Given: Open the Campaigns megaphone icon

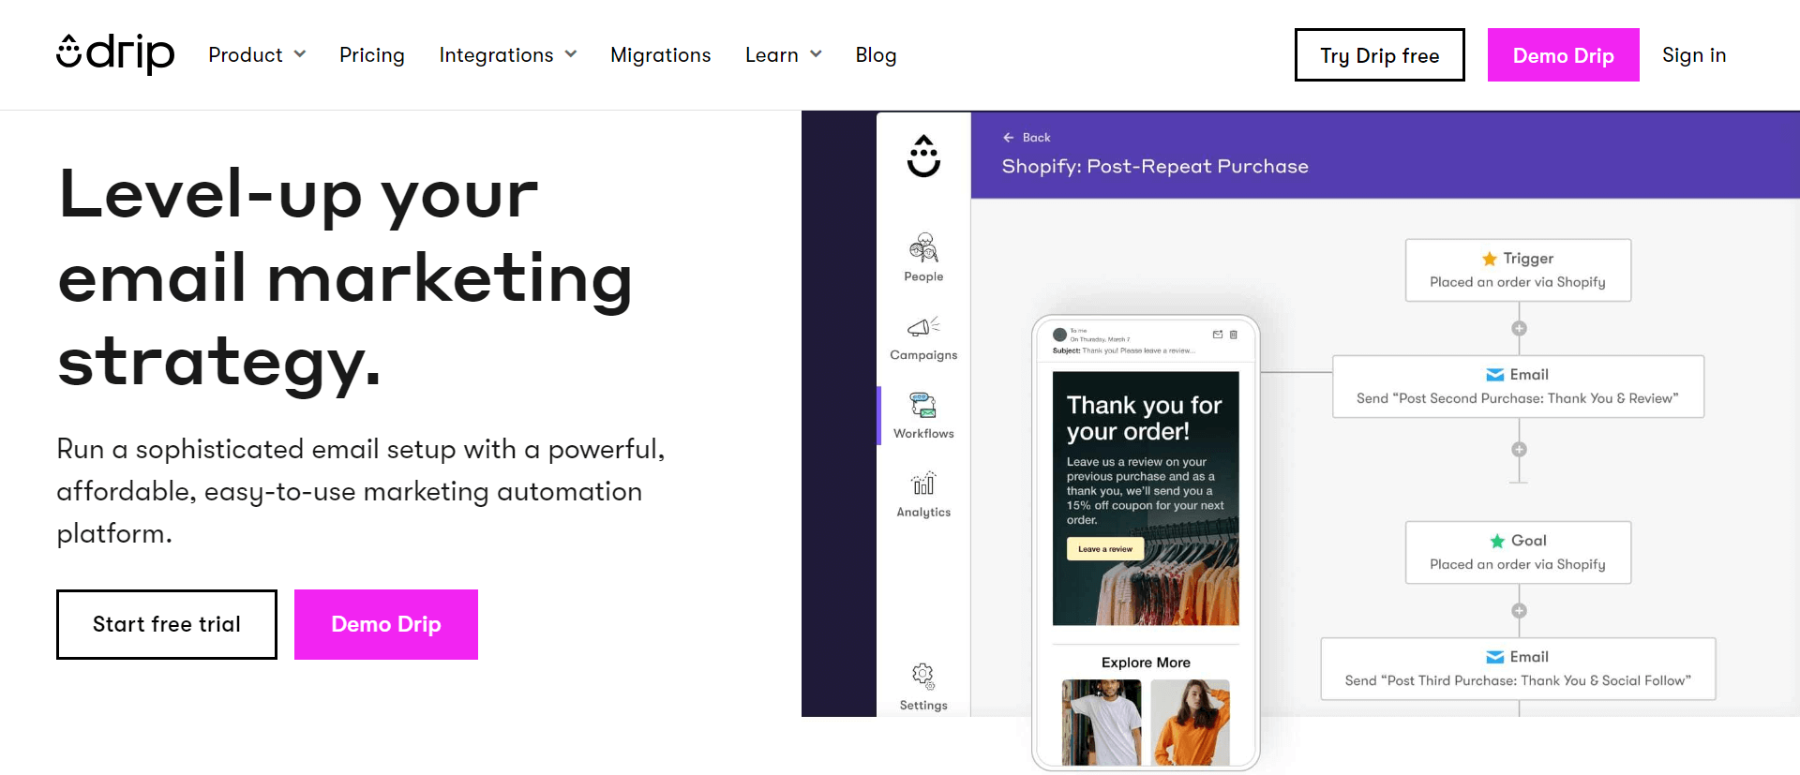Looking at the screenshot, I should 923,327.
